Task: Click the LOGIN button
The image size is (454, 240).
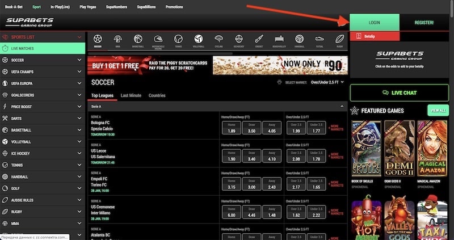Action: coord(375,22)
